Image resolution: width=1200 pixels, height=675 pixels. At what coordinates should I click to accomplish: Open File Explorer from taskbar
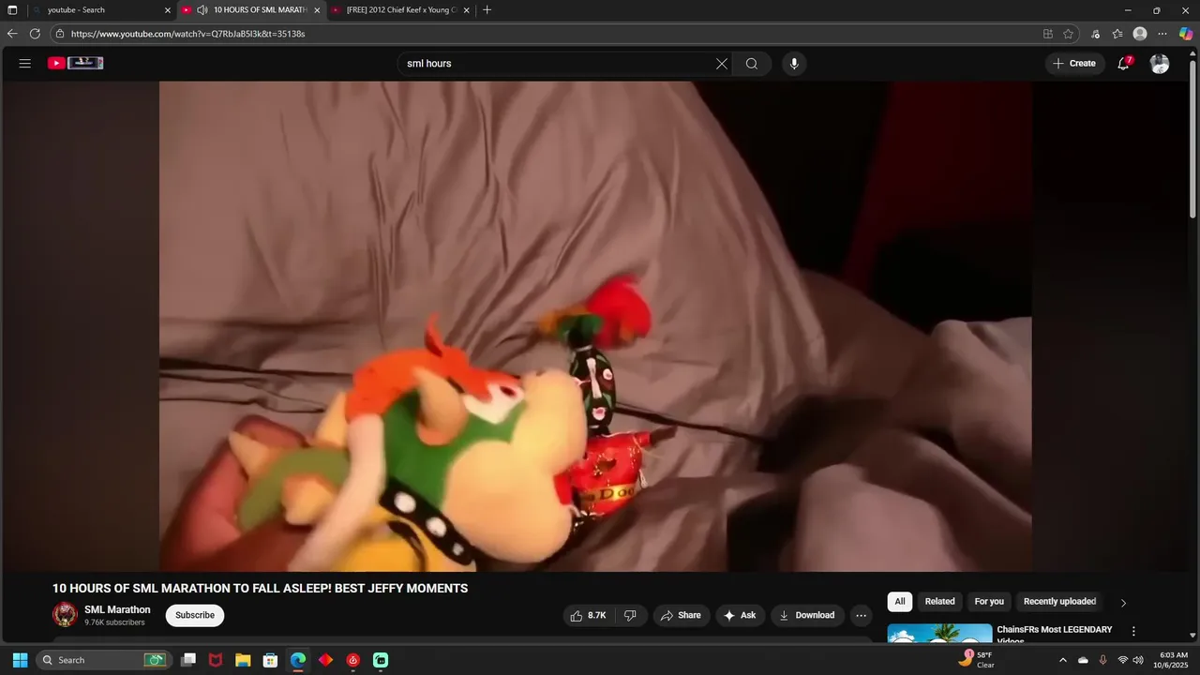tap(243, 660)
